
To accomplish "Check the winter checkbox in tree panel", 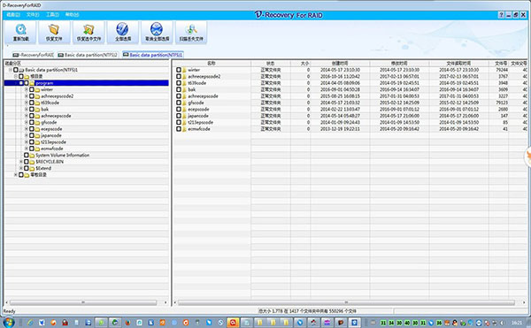I will (32, 89).
